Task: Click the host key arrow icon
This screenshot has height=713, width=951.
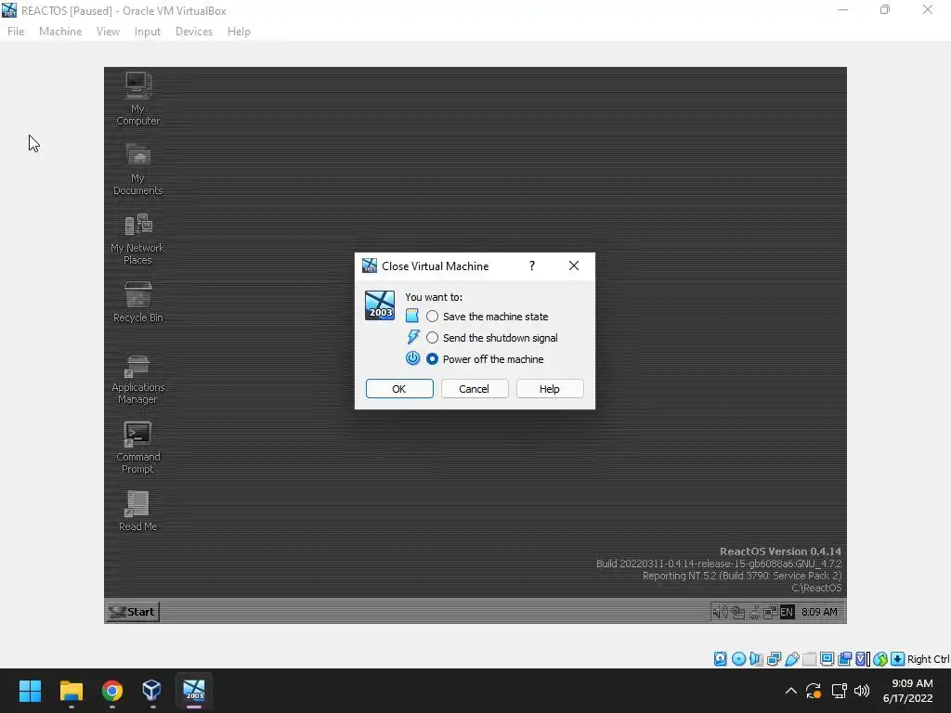Action: coord(898,659)
